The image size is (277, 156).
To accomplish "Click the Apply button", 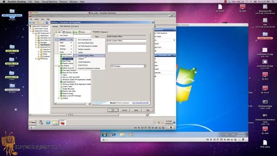I will [136, 110].
